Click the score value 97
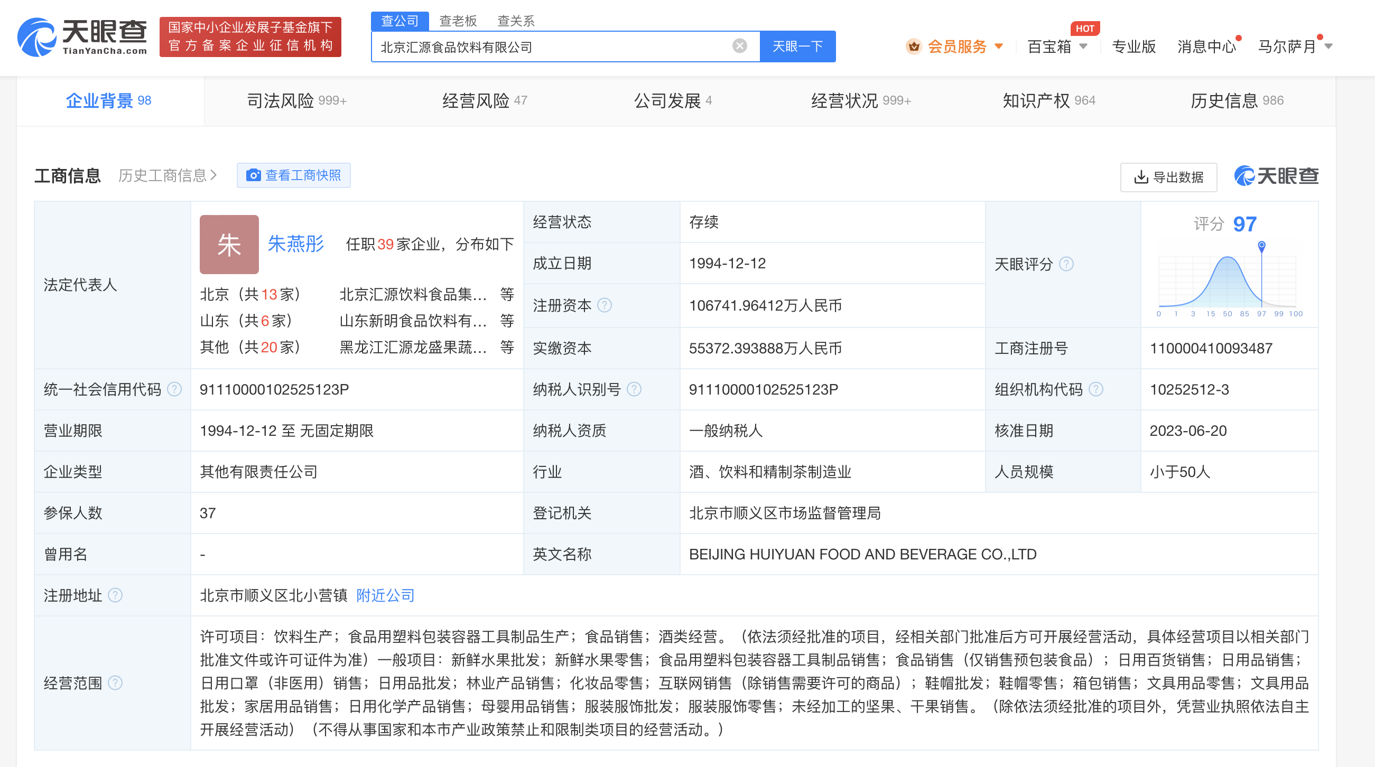This screenshot has height=767, width=1375. click(1245, 224)
